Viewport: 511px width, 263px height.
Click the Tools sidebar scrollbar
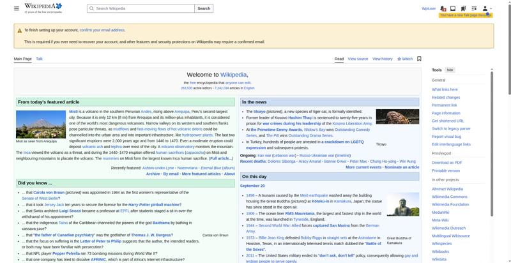click(491, 143)
